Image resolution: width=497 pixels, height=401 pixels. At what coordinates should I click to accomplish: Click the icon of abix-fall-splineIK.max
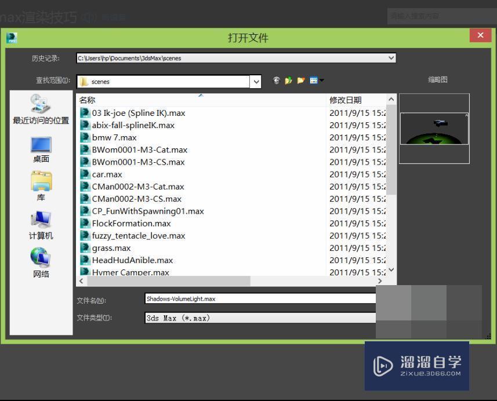point(85,125)
